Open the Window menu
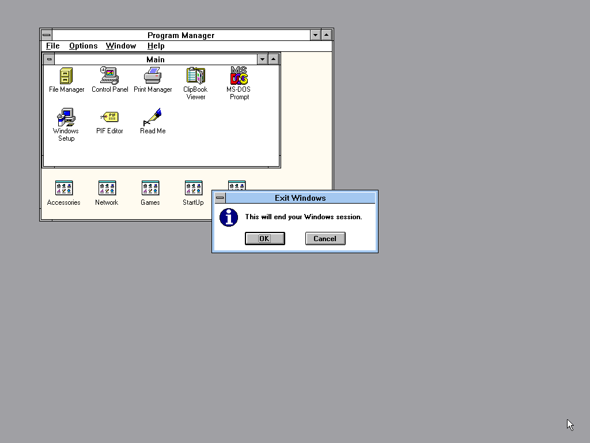The image size is (590, 443). click(x=120, y=46)
